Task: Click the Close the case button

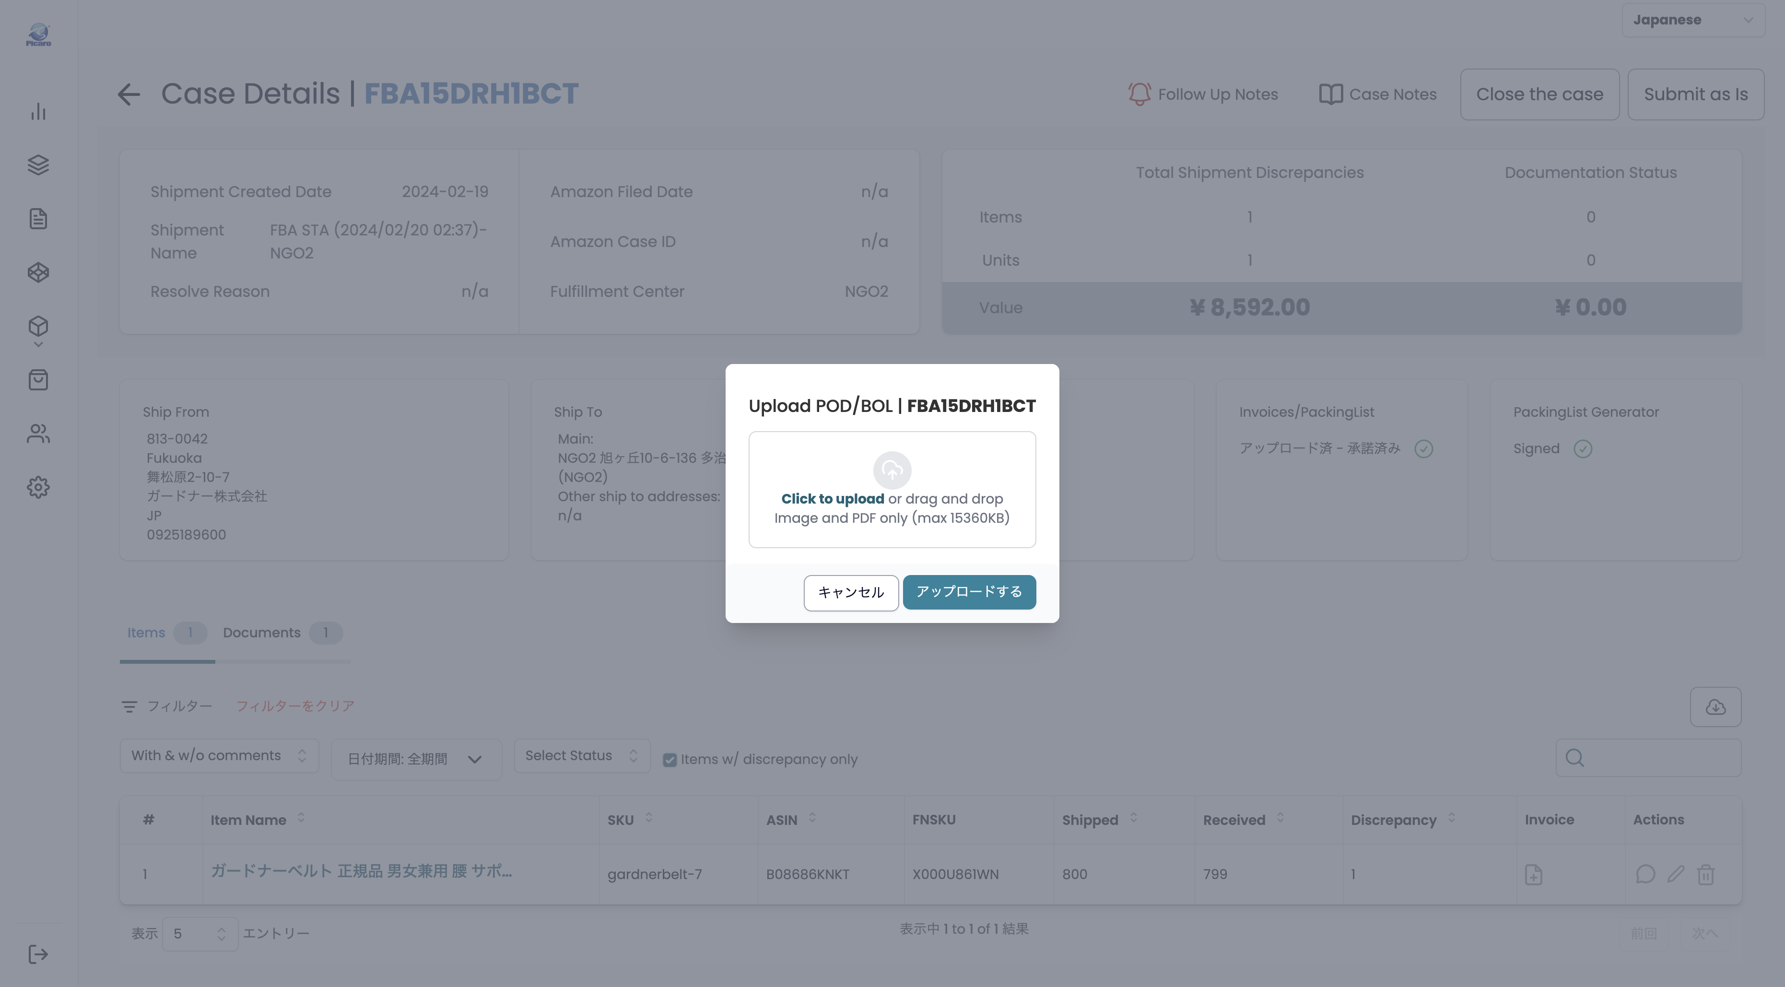Action: pos(1540,94)
